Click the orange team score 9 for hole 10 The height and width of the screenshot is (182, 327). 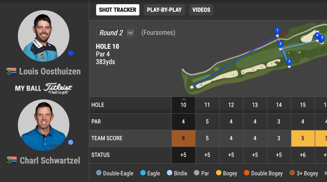click(x=183, y=138)
